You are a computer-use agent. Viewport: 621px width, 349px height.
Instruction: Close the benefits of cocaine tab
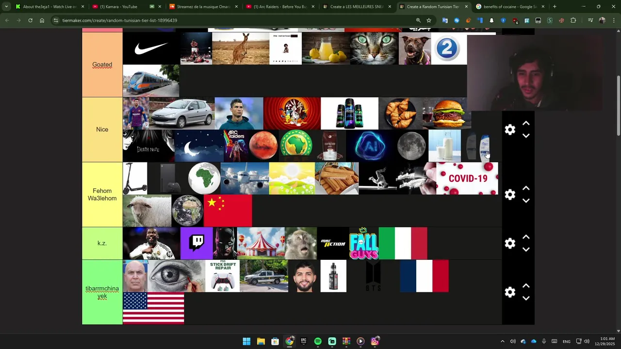pyautogui.click(x=543, y=7)
